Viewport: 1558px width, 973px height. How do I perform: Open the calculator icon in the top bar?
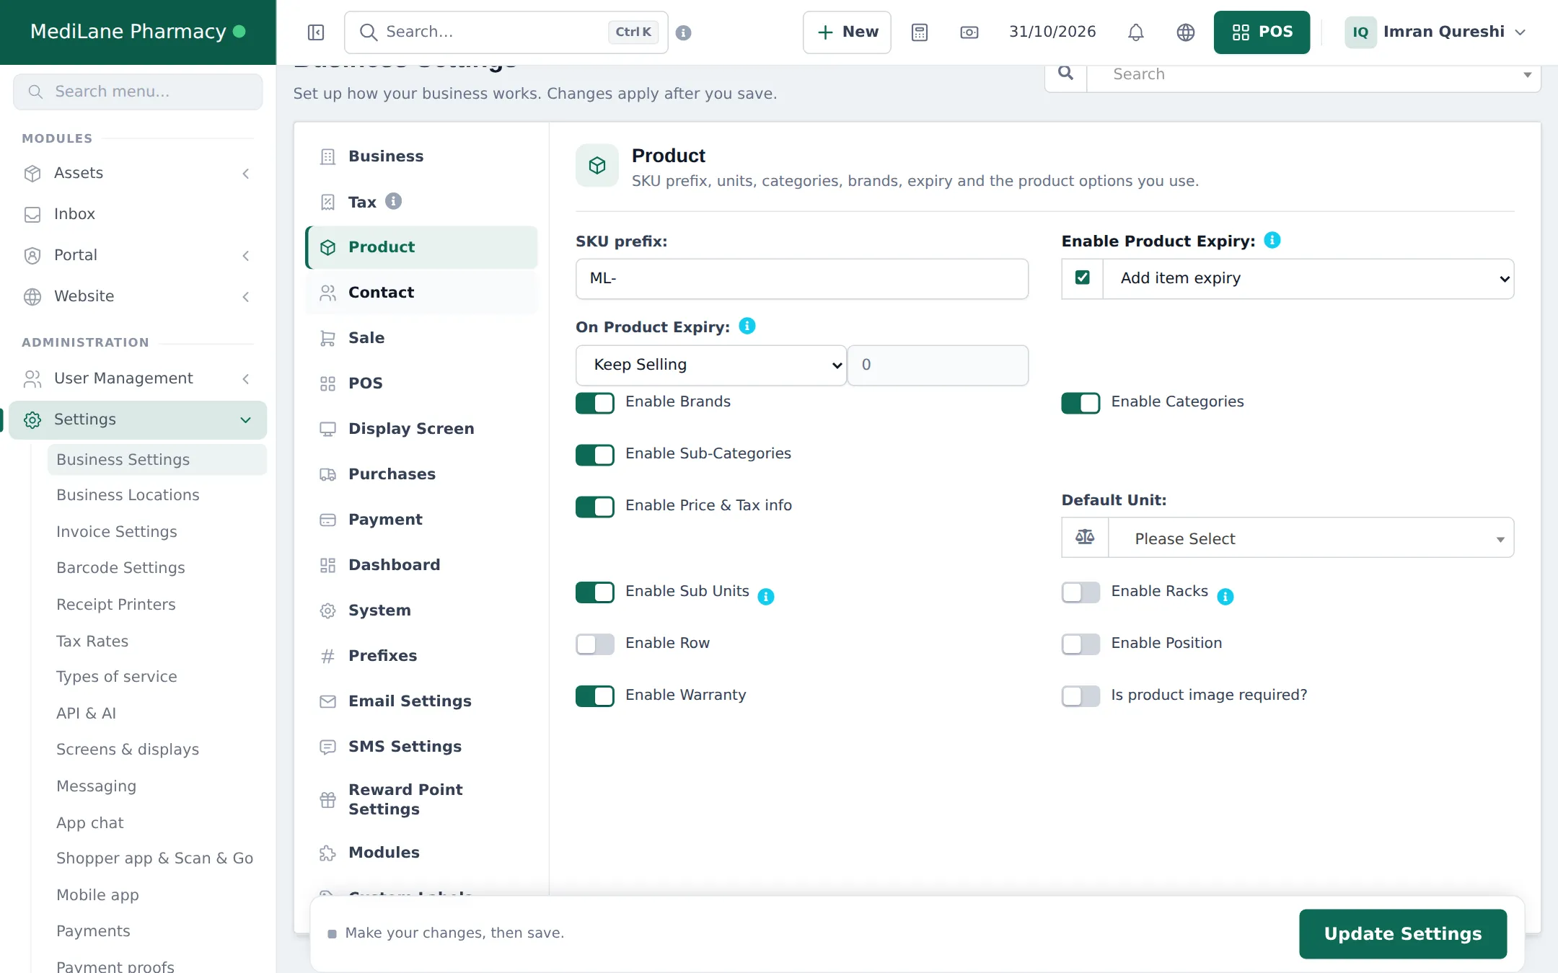(x=920, y=32)
